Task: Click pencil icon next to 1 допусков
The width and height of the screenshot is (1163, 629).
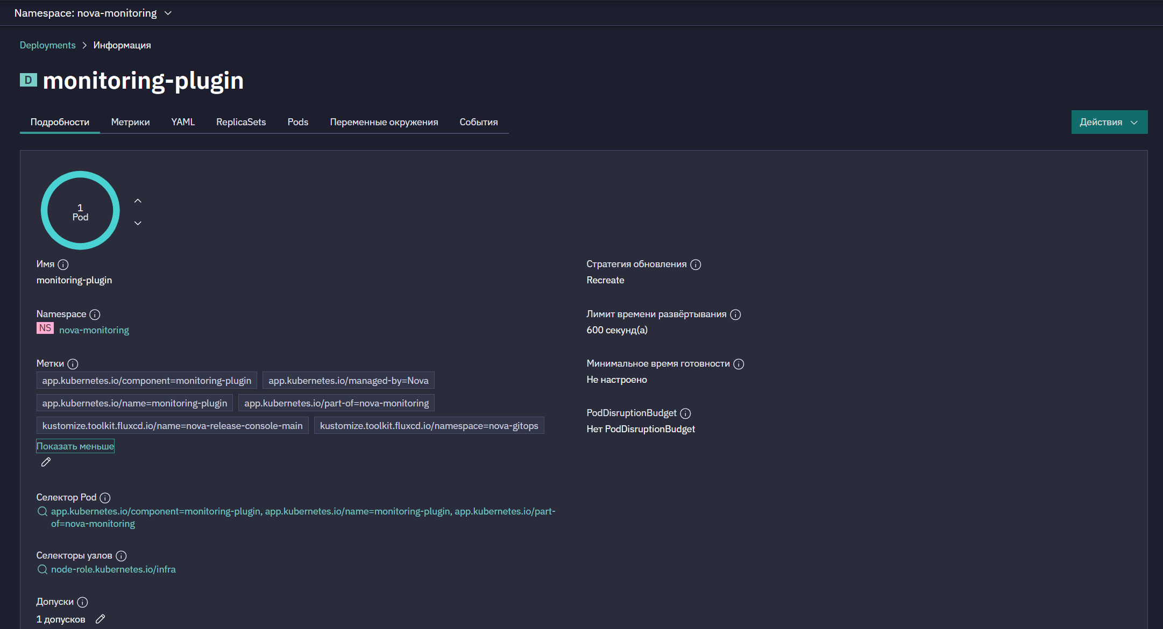Action: click(x=100, y=619)
